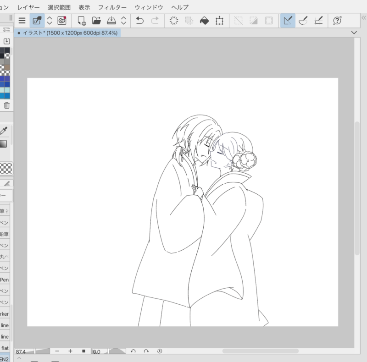Click the trash can icon under the color set
Viewport: 367px width, 362px height.
pos(7,105)
